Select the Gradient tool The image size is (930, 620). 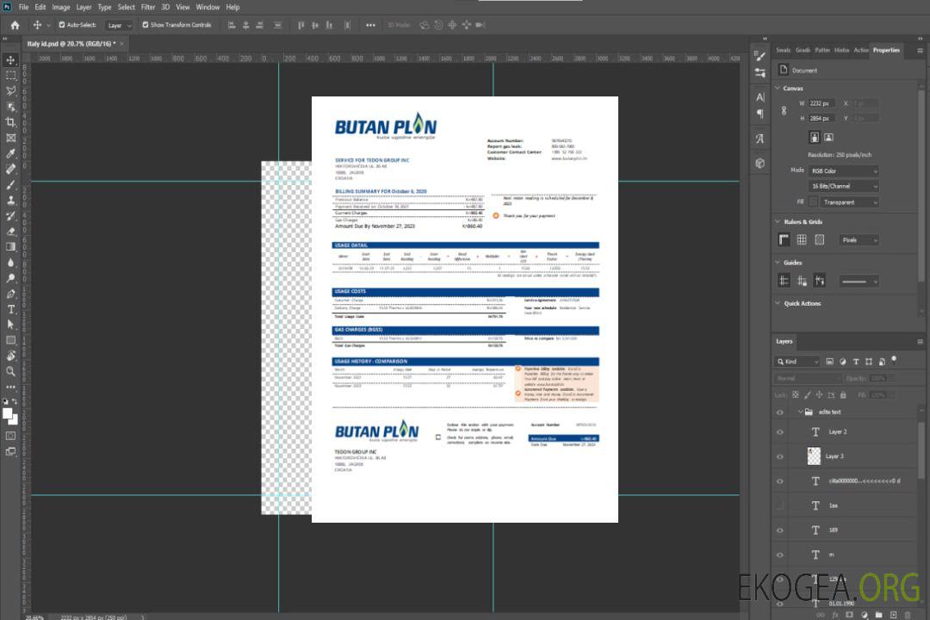pyautogui.click(x=10, y=247)
